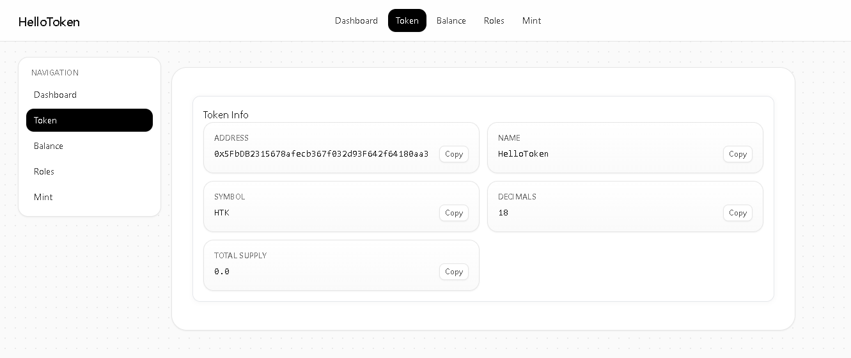Image resolution: width=851 pixels, height=358 pixels.
Task: Click the HelloToken logo in the header
Action: coord(49,22)
